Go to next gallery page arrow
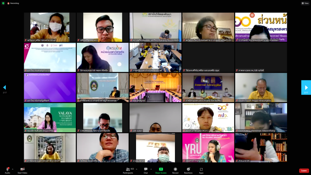This screenshot has height=175, width=311. tap(306, 87)
